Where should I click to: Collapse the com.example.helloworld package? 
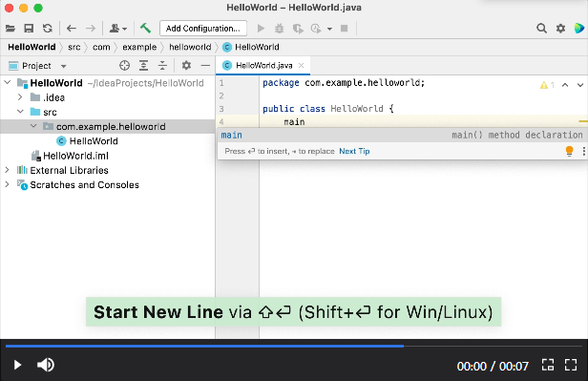(x=33, y=126)
